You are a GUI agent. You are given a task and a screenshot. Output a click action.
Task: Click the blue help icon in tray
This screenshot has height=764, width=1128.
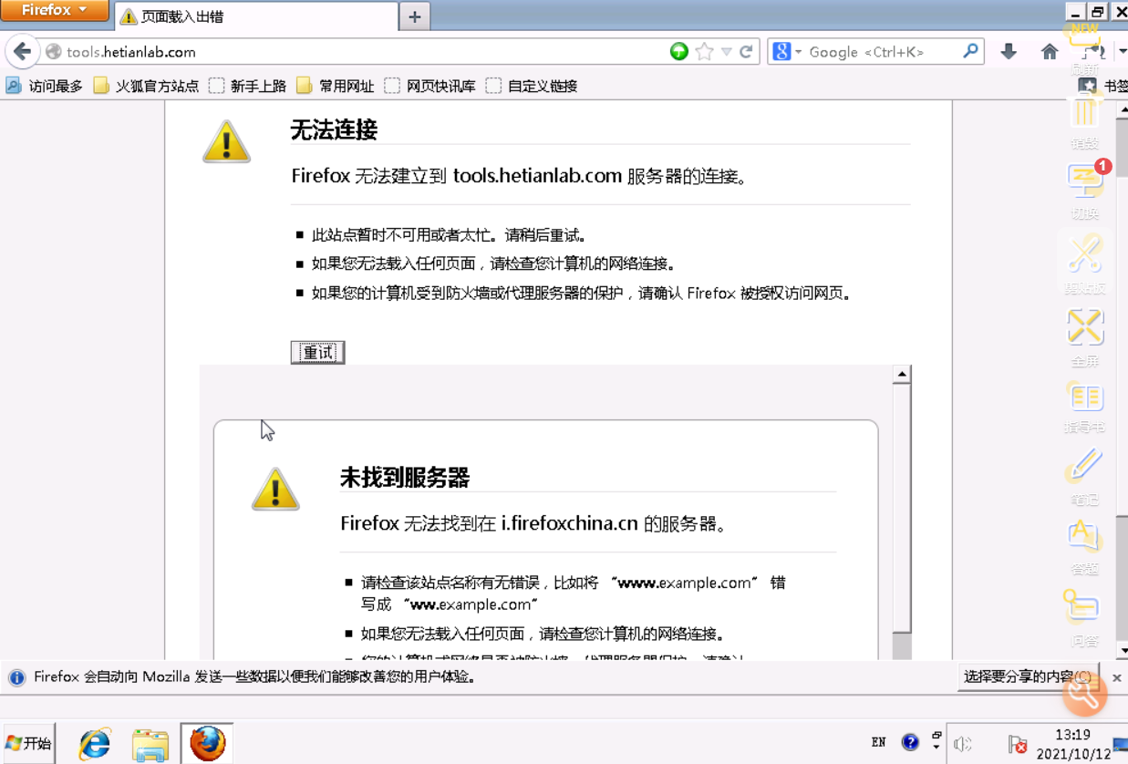[x=910, y=743]
